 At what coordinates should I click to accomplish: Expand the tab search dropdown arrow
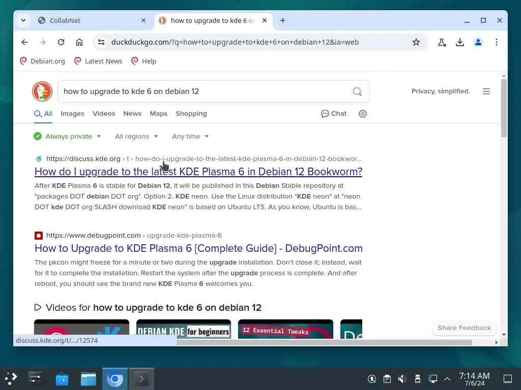tap(23, 20)
